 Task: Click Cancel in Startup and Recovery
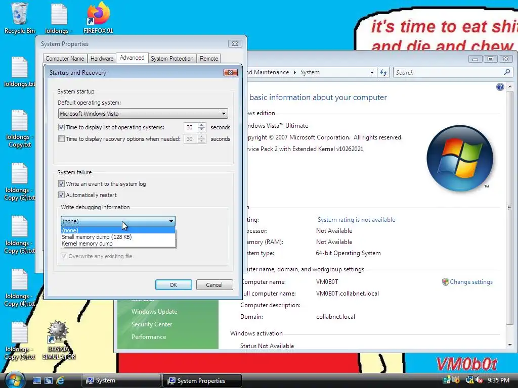point(214,285)
